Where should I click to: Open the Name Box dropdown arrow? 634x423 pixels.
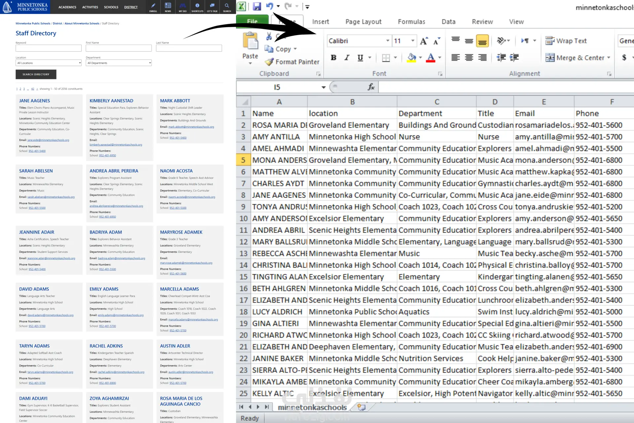324,87
